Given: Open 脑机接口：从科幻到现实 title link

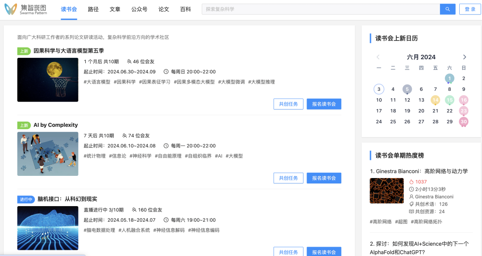Looking at the screenshot, I should point(67,199).
